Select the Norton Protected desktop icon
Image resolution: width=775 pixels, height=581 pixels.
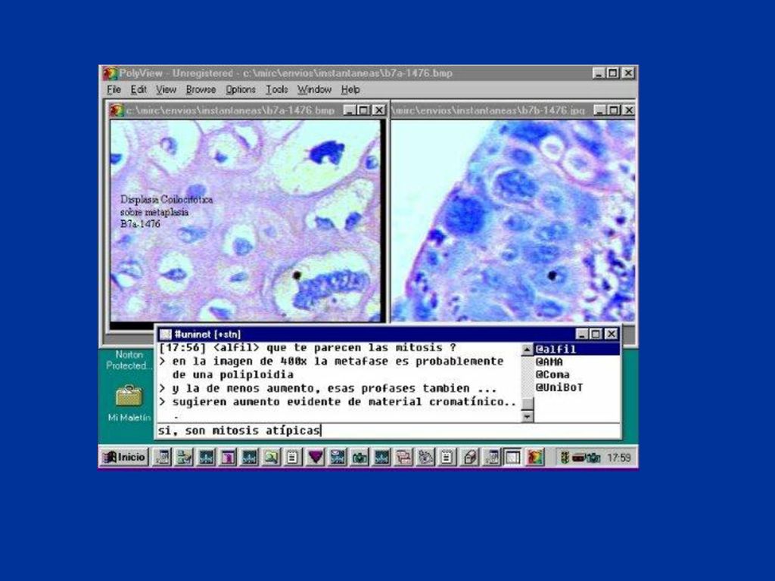click(x=127, y=360)
